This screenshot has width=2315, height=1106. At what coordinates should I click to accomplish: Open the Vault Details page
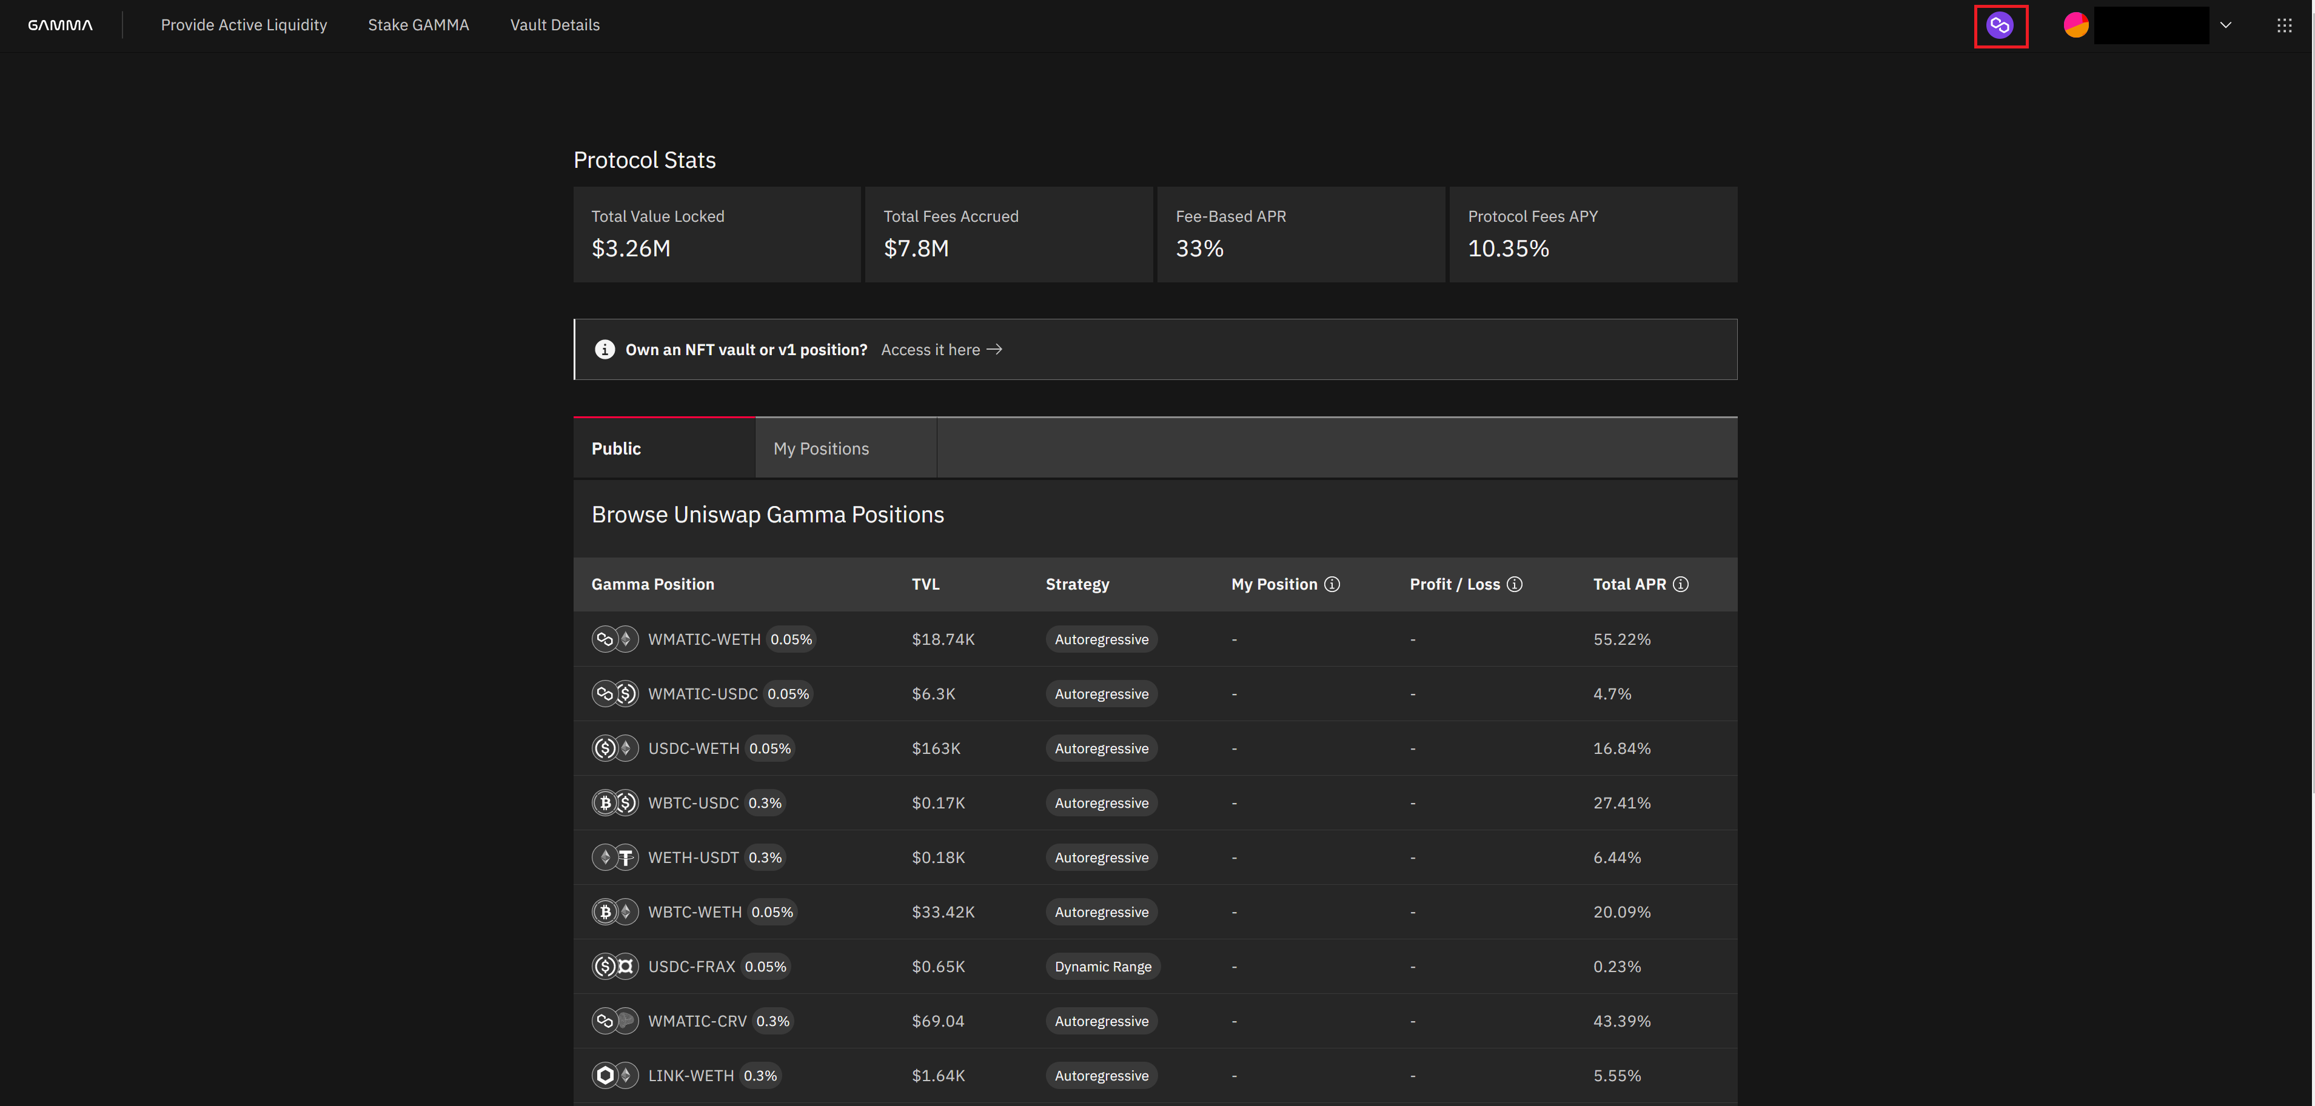(x=554, y=25)
